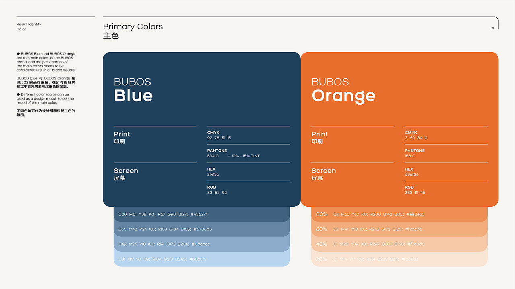Select the 60% orange tint strip
Image resolution: width=515 pixels, height=289 pixels.
[400, 229]
